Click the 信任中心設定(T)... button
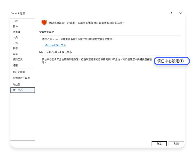Viewport: 196px width, 158px height. (172, 61)
